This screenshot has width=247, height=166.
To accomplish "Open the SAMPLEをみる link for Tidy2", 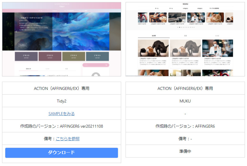I will [62, 114].
